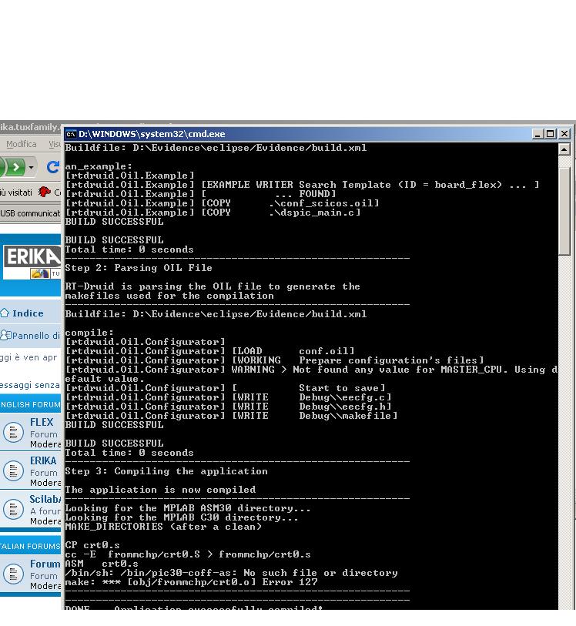Click 'WORKING Prepare configuration's files' line

(274, 360)
